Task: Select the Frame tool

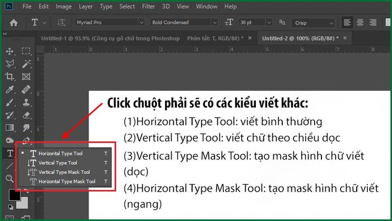Action: [x=26, y=77]
